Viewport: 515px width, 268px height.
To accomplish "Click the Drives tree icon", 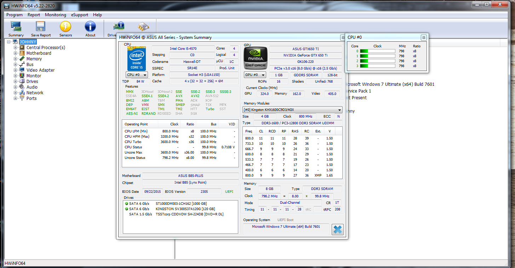I will pos(22,81).
